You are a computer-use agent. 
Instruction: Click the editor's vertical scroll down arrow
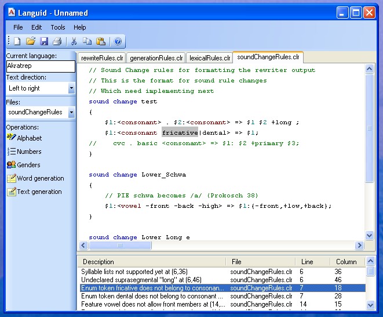(x=370, y=236)
